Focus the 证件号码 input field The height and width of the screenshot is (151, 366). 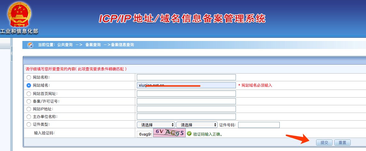pyautogui.click(x=259, y=125)
